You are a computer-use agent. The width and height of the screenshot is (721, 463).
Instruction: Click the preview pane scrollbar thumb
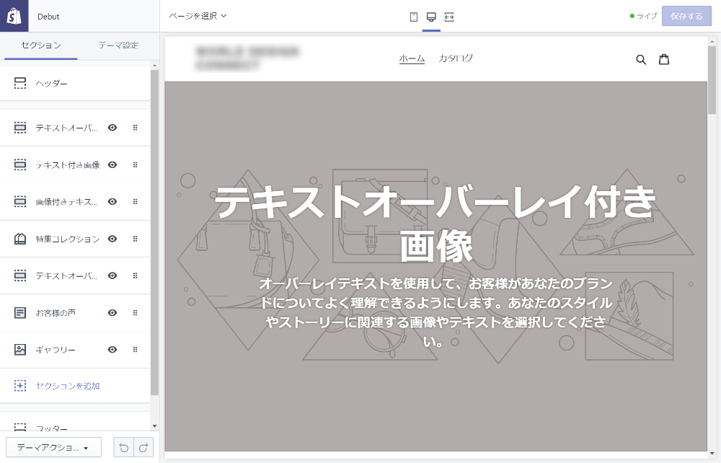coord(712,79)
